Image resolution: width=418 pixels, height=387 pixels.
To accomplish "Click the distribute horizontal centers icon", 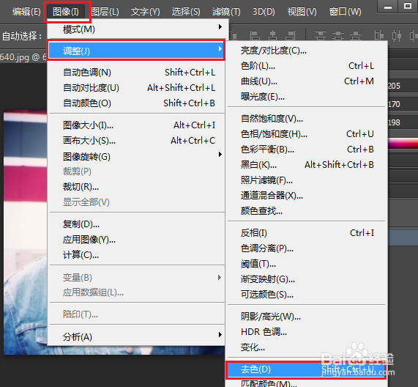I will coord(397,35).
